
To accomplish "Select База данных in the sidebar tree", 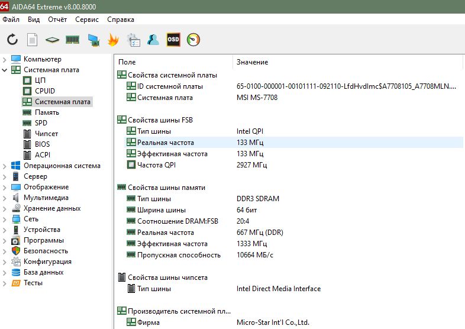I will pos(43,272).
